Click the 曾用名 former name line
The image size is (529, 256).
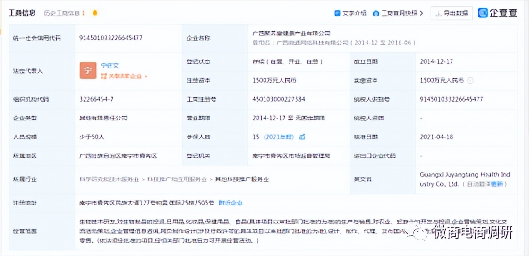(334, 43)
